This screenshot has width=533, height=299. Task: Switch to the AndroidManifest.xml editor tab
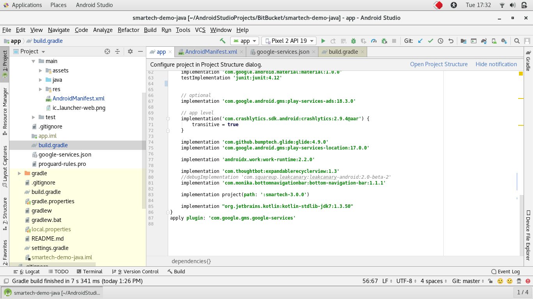pos(211,52)
